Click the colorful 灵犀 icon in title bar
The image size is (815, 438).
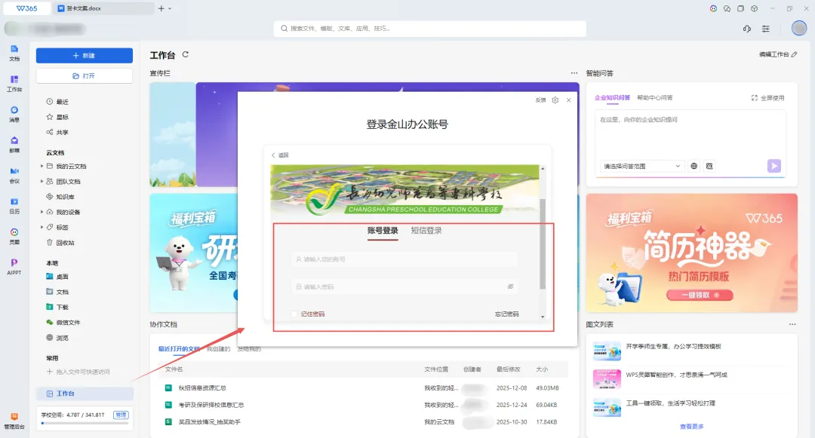coord(713,8)
